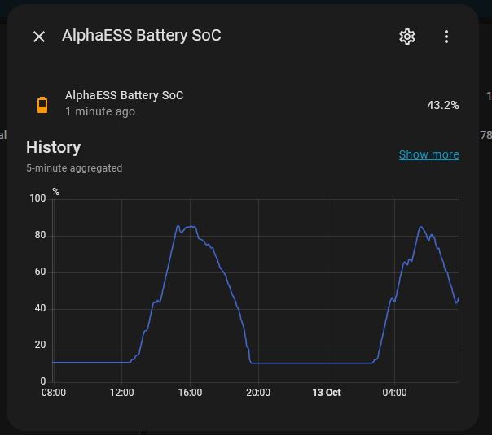
Task: Click the 100 value on the y-axis
Action: click(x=37, y=198)
